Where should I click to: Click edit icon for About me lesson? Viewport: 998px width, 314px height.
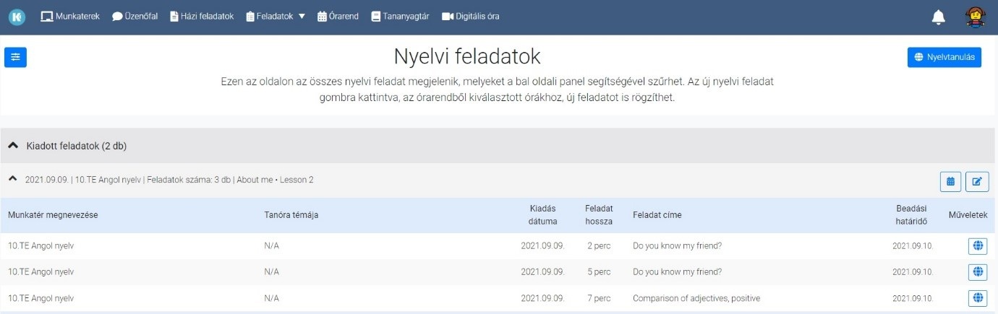[x=977, y=181]
